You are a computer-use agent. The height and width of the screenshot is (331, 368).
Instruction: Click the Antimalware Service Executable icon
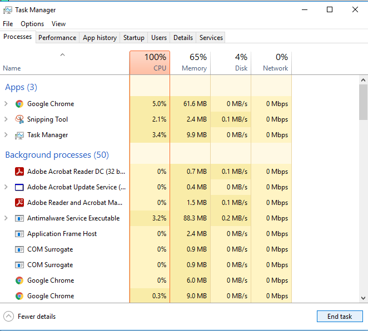click(19, 218)
